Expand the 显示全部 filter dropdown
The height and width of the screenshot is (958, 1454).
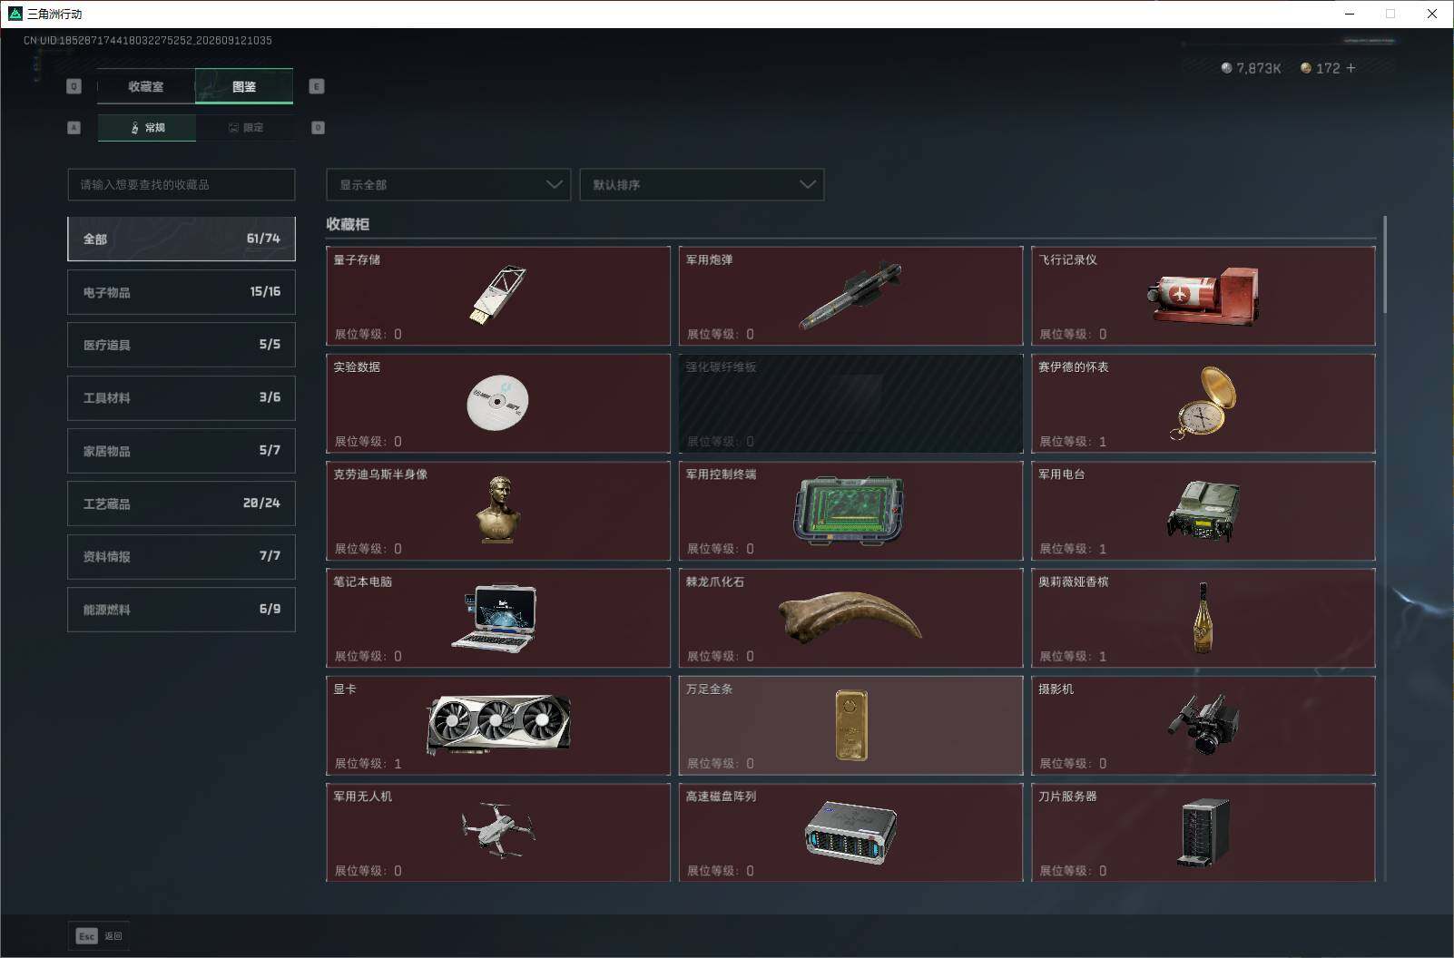pyautogui.click(x=448, y=184)
